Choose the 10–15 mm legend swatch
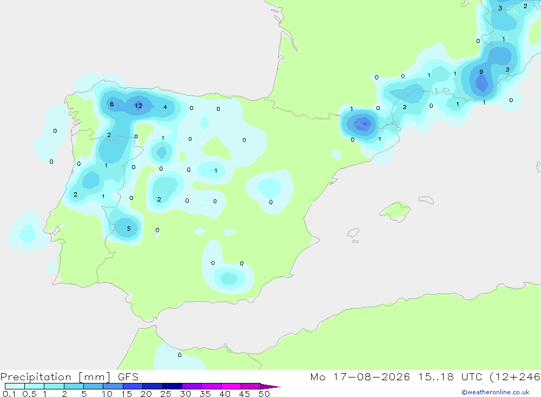The width and height of the screenshot is (541, 397). [x=113, y=386]
